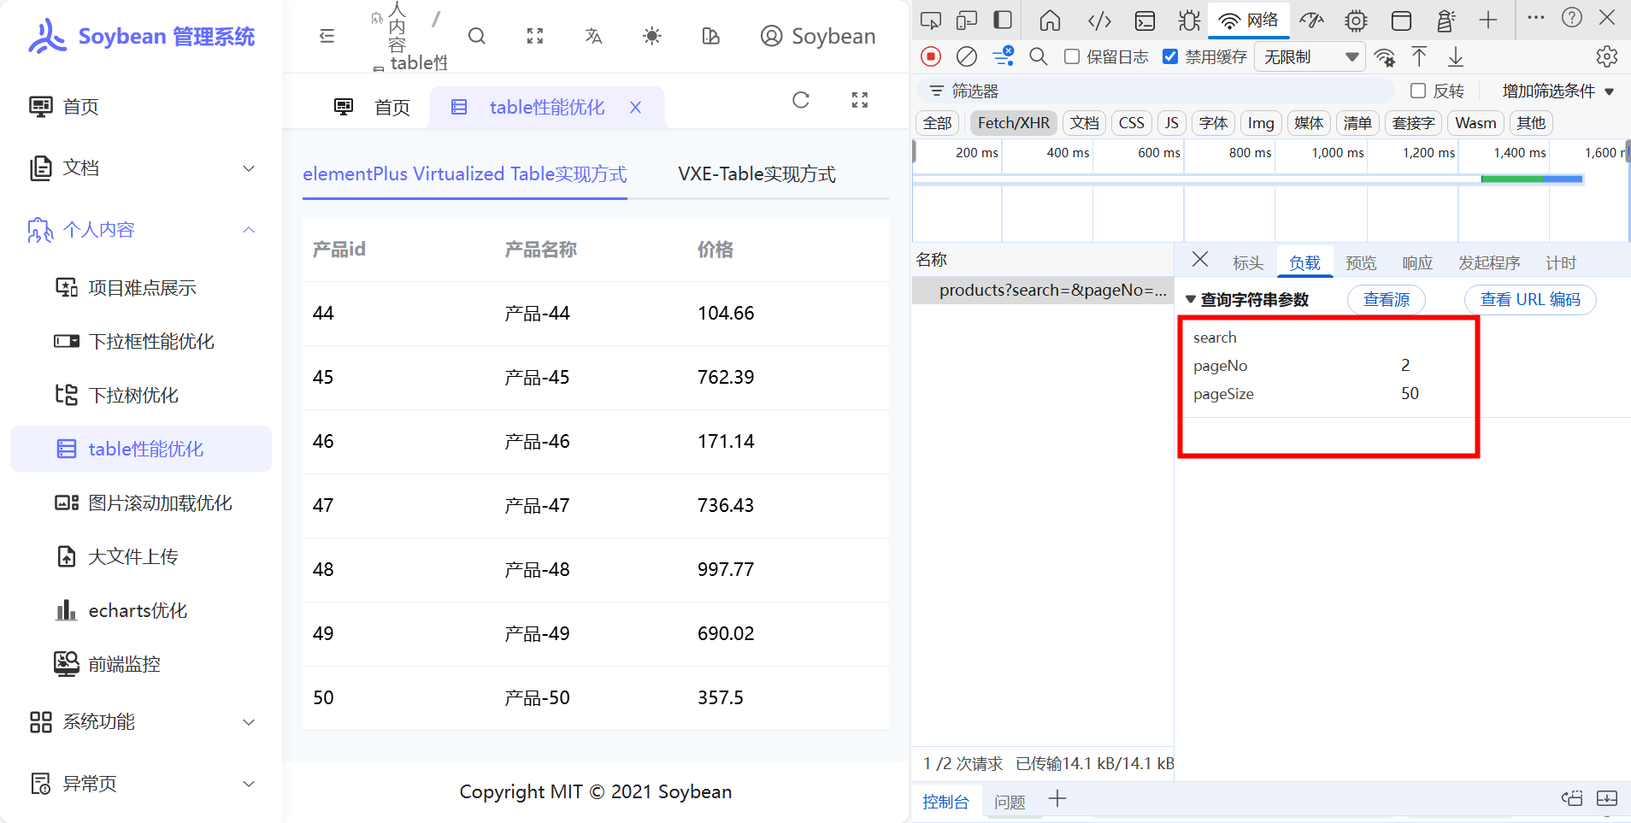Click the language translation icon
The image size is (1631, 823).
pos(593,36)
